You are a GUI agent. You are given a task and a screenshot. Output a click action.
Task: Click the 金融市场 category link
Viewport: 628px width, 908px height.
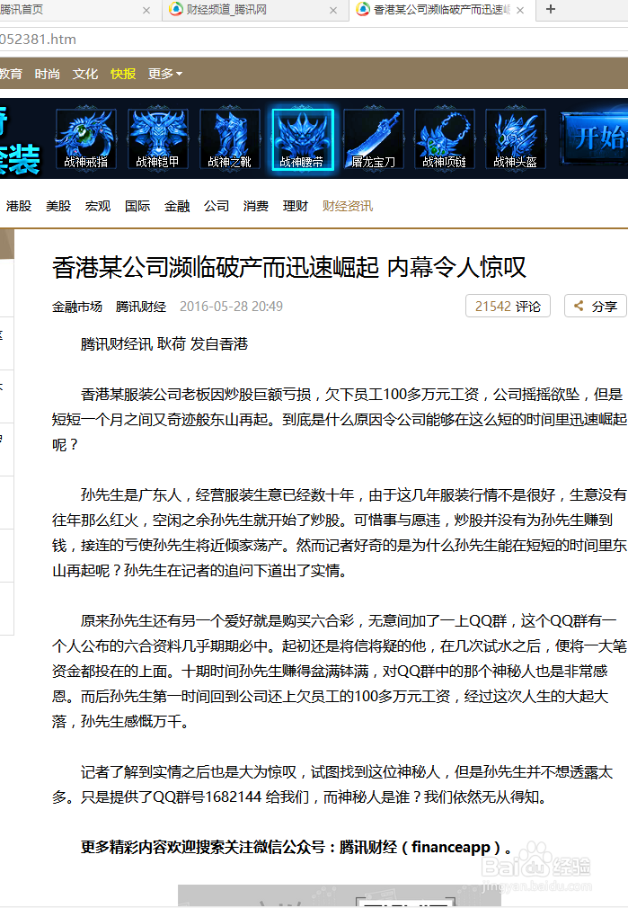pos(77,307)
